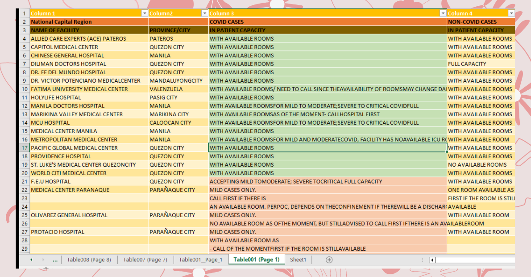The image size is (531, 277).
Task: Show hidden sheets with ellipsis button
Action: [55, 260]
